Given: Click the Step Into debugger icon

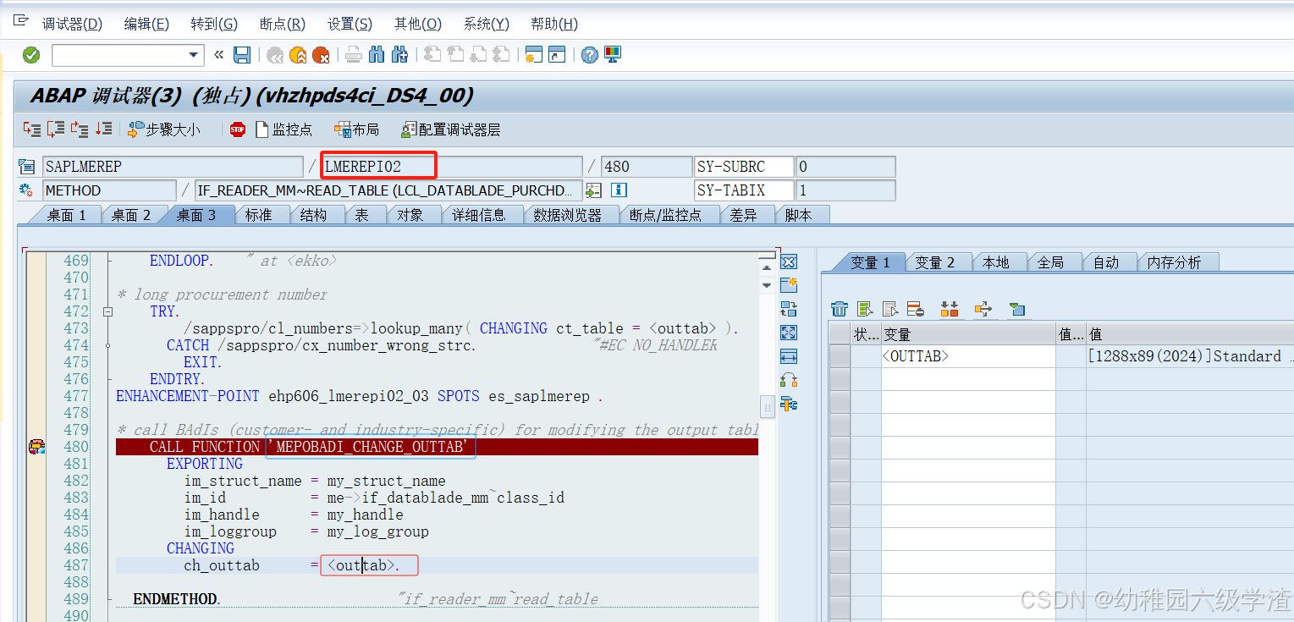Looking at the screenshot, I should point(32,129).
